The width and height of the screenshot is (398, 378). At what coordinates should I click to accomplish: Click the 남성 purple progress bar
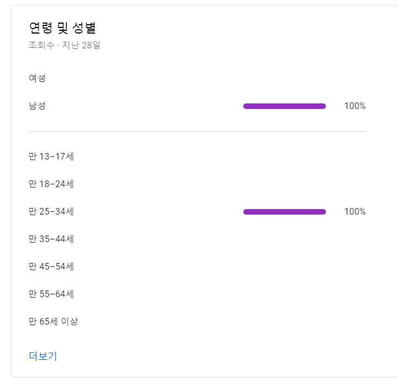coord(285,106)
